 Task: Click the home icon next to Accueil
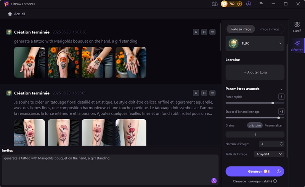point(10,14)
